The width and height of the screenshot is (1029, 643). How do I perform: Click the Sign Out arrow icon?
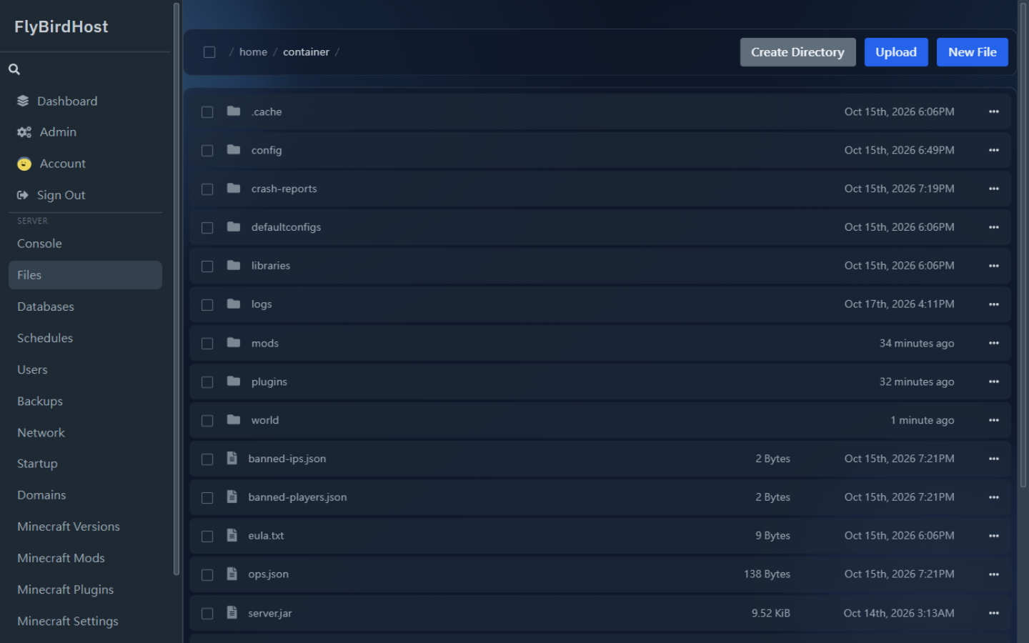tap(23, 195)
